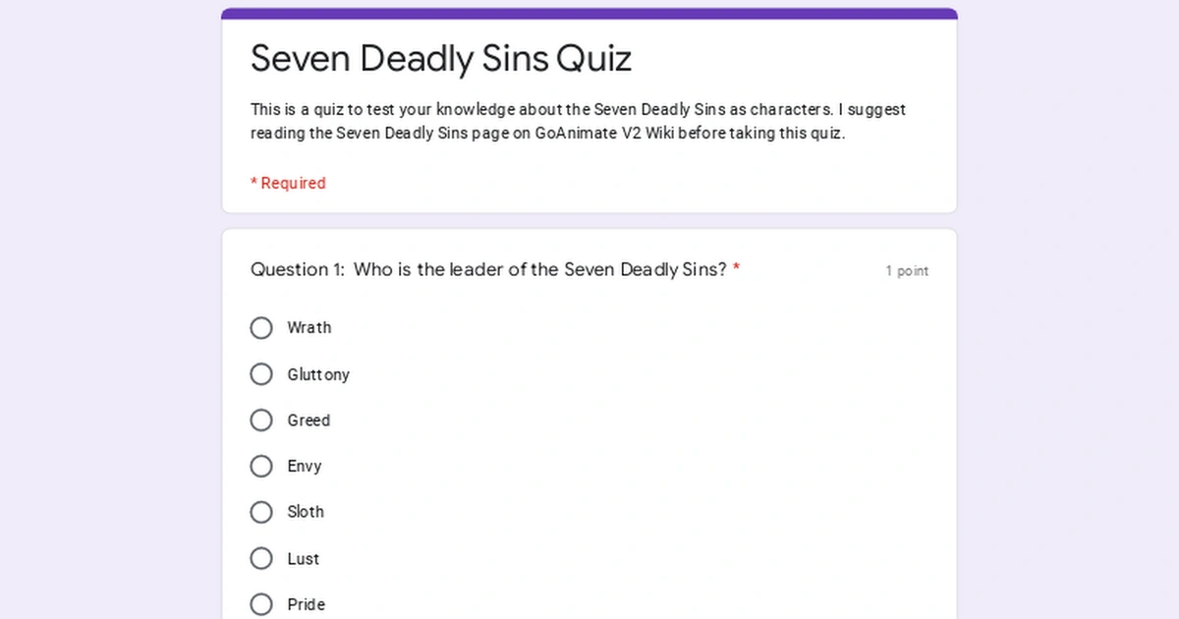
Task: Select Pride as the leader
Action: tap(261, 604)
